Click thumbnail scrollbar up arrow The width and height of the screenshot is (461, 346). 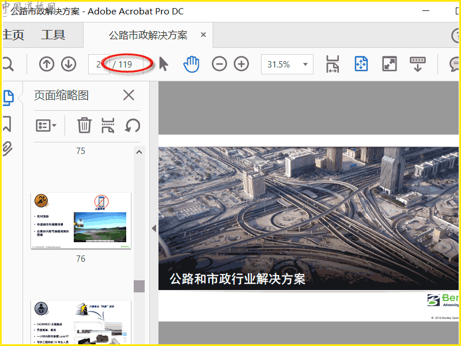pyautogui.click(x=139, y=152)
